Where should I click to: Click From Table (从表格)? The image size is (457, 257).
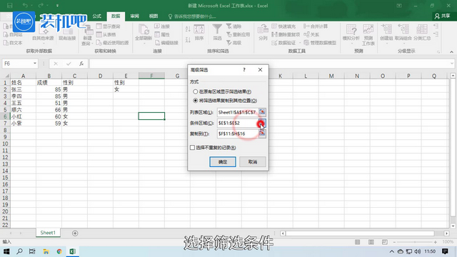(106, 34)
